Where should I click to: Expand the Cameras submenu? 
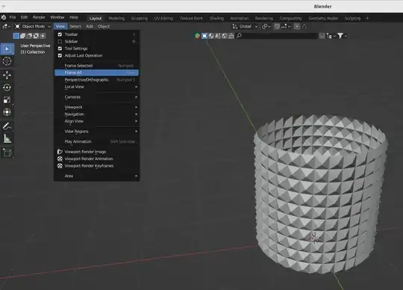point(97,97)
